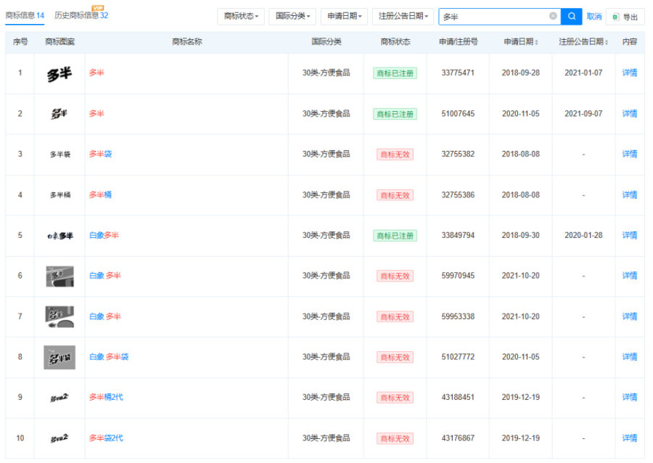Click the 白象多半 trademark name in row 5
Image resolution: width=653 pixels, height=463 pixels.
(x=104, y=235)
